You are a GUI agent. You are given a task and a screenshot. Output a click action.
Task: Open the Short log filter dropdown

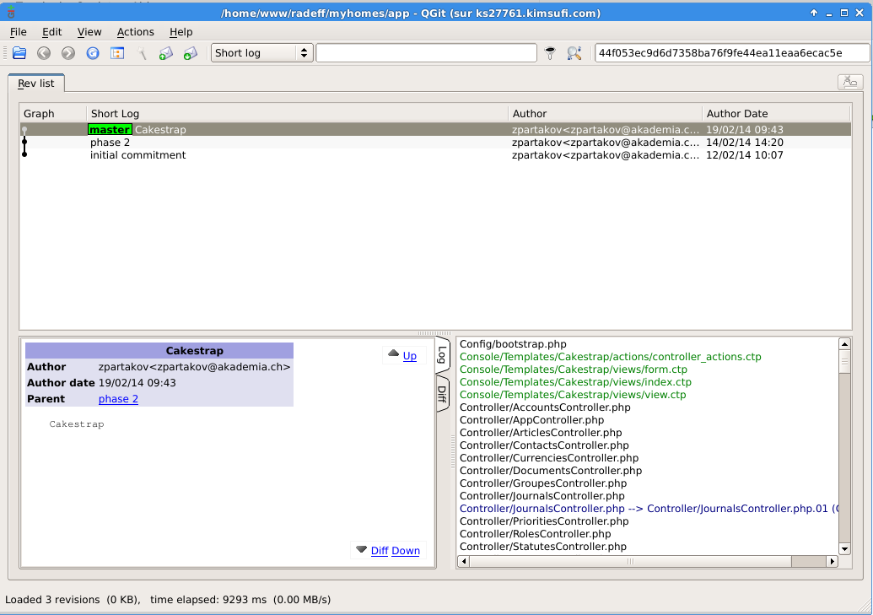click(x=261, y=53)
